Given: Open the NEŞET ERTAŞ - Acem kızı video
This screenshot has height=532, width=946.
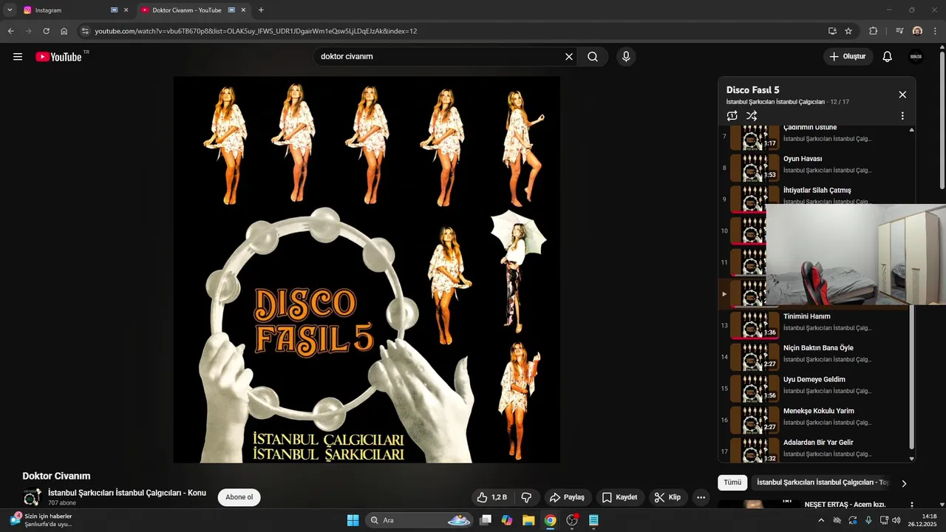Looking at the screenshot, I should point(845,505).
